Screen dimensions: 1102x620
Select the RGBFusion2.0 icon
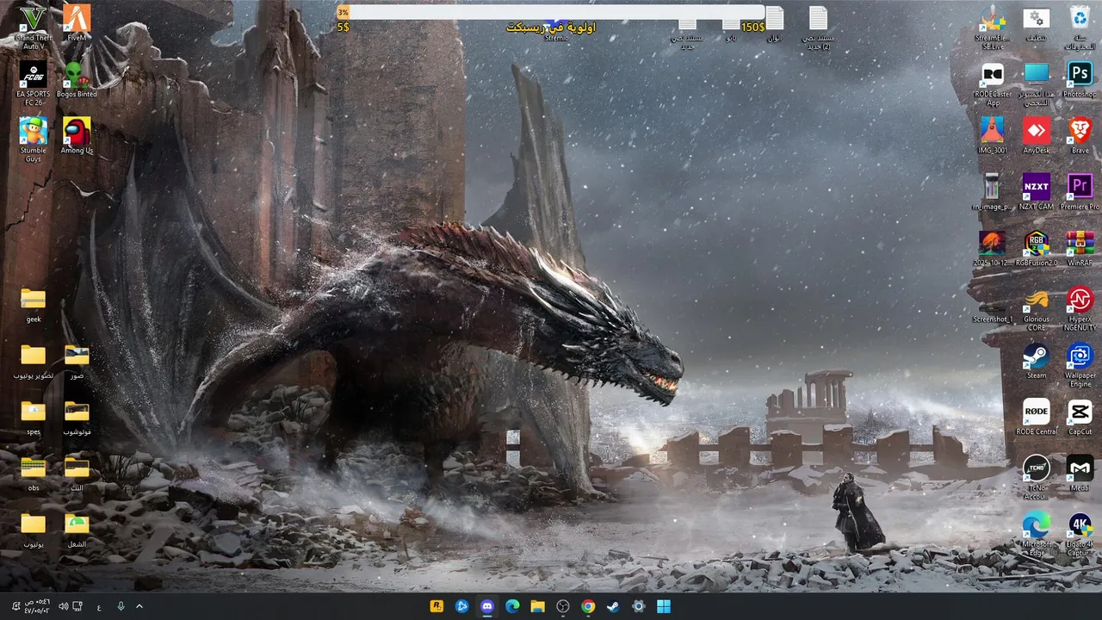pos(1037,247)
